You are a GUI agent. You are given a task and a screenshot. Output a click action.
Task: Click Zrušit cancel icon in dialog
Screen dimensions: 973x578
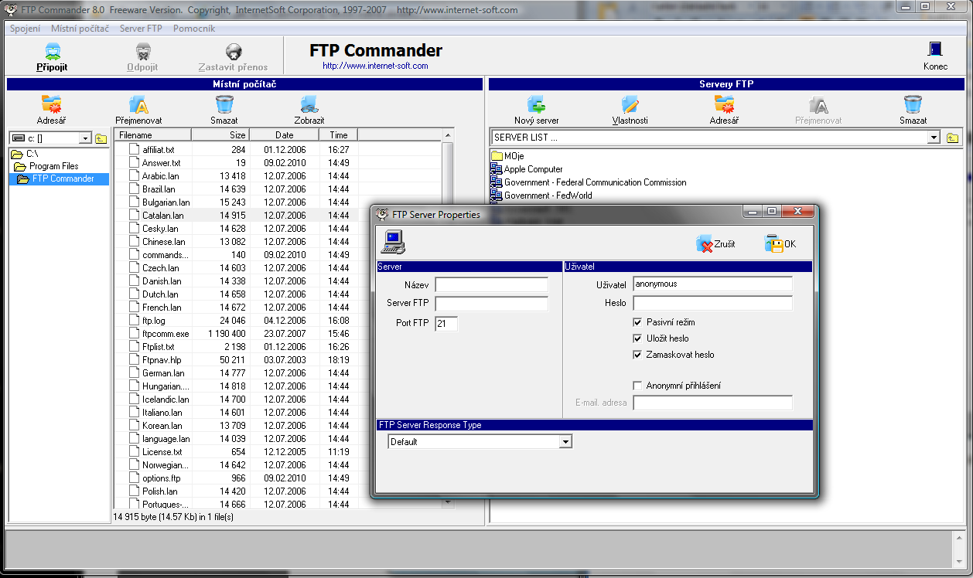click(x=705, y=243)
